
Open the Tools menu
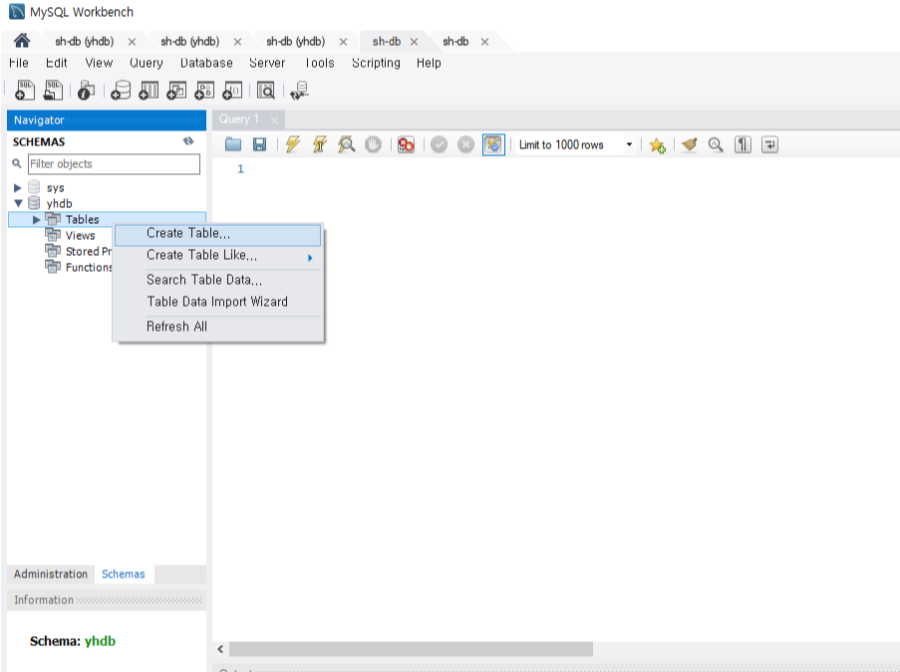pos(319,63)
